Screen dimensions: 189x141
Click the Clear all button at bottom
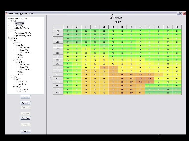point(25,131)
